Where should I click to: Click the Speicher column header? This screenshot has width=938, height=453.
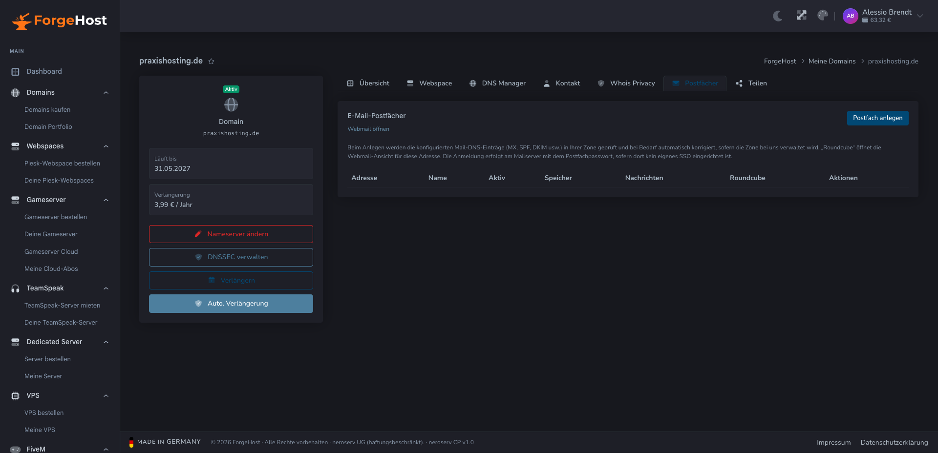point(558,178)
